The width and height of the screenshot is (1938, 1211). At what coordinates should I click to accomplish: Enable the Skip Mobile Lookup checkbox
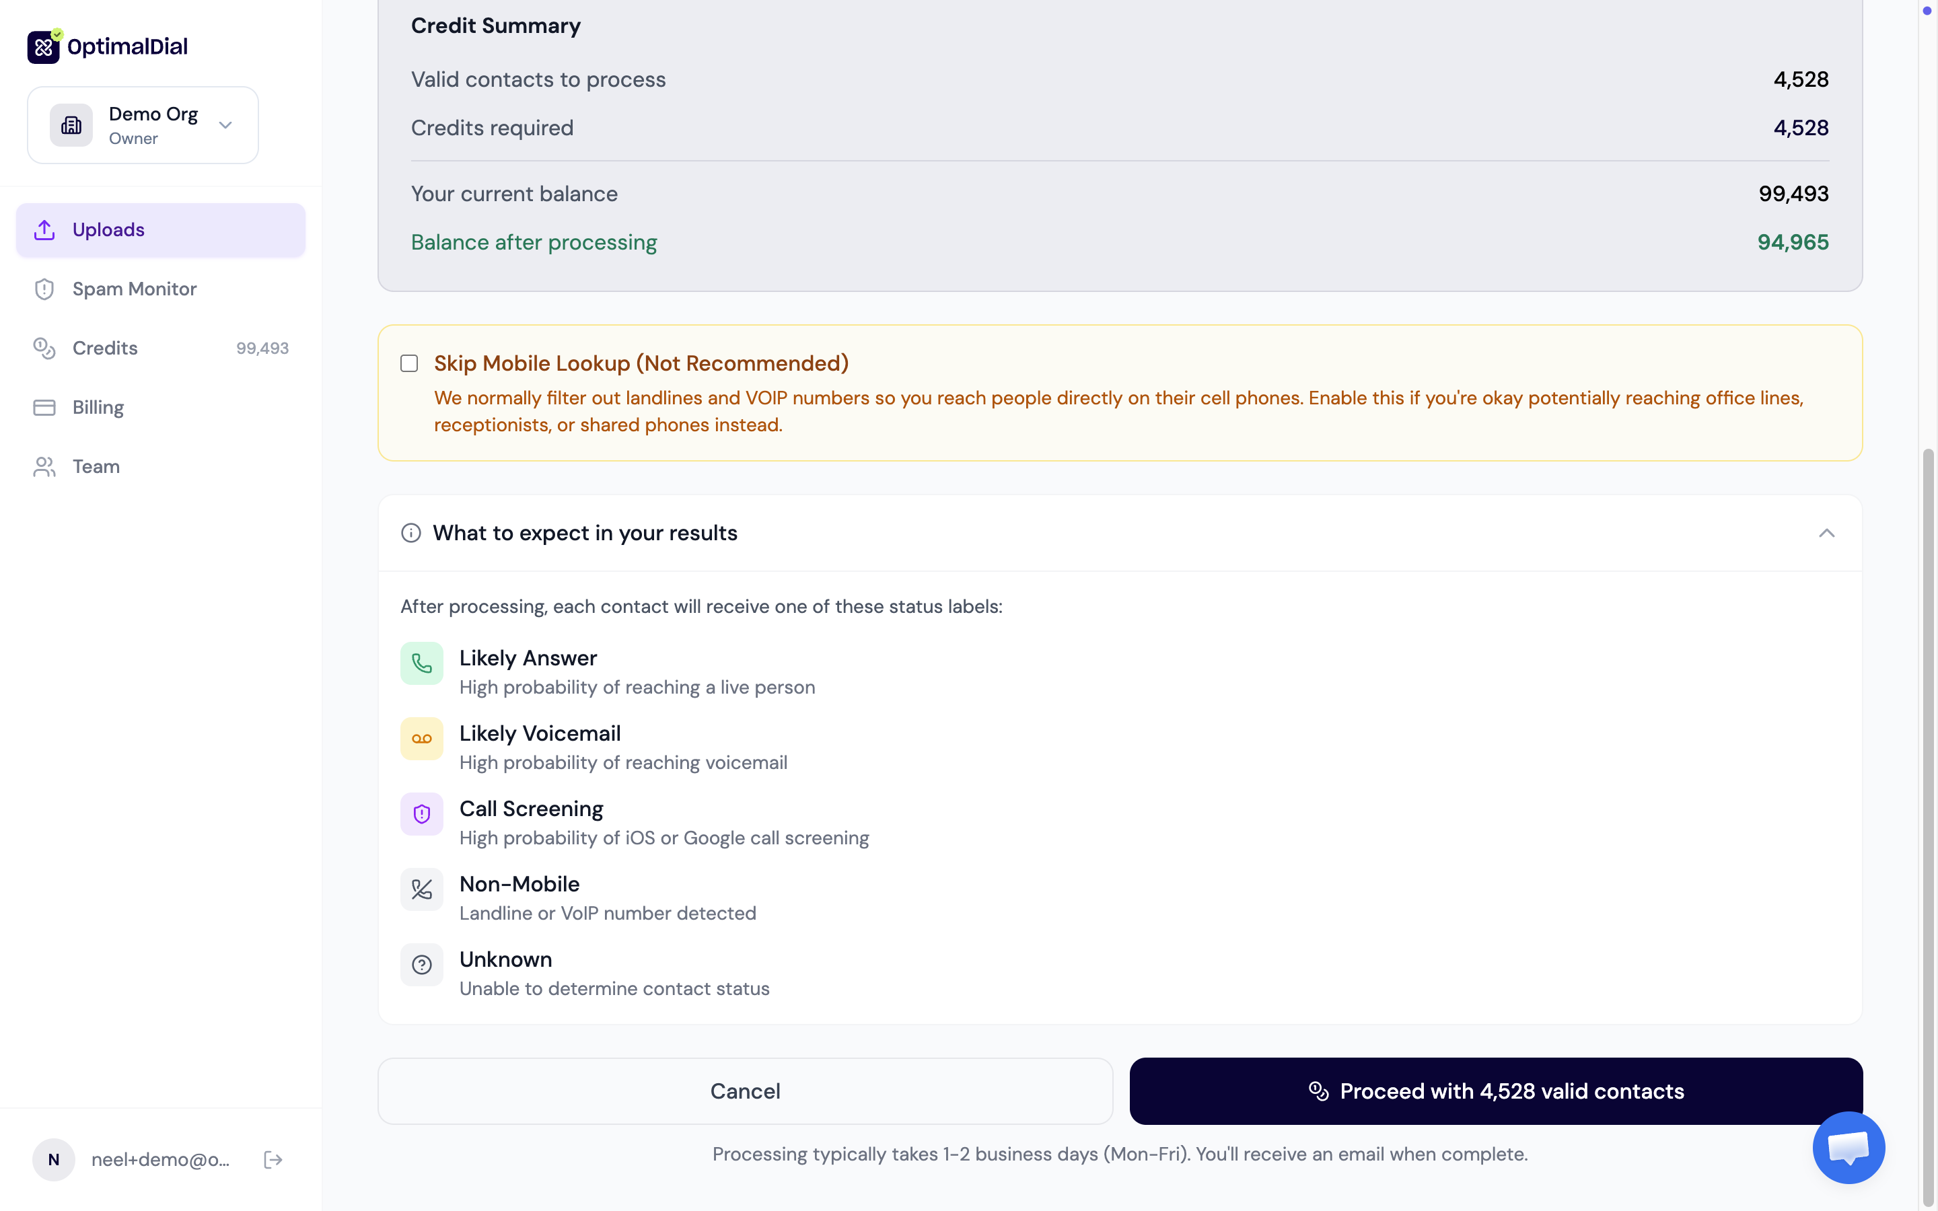[x=409, y=363]
